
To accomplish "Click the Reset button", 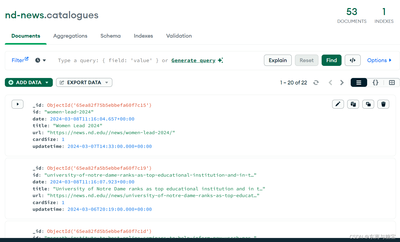I will click(x=307, y=60).
